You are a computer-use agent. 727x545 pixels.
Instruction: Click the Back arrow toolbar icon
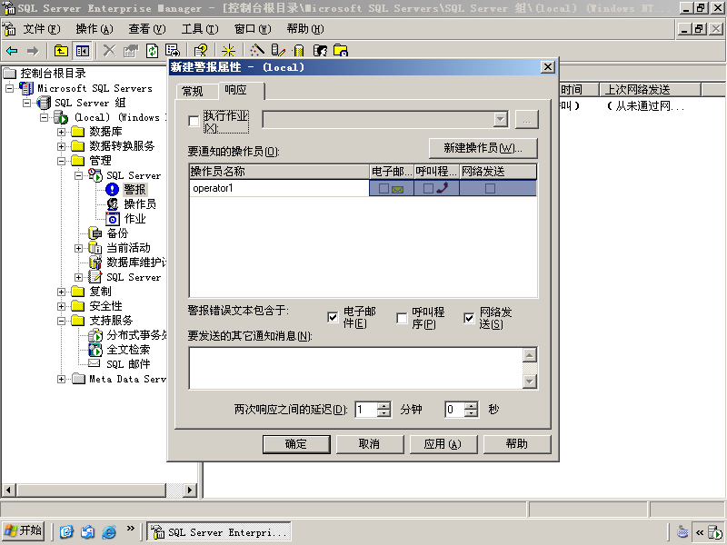click(12, 51)
